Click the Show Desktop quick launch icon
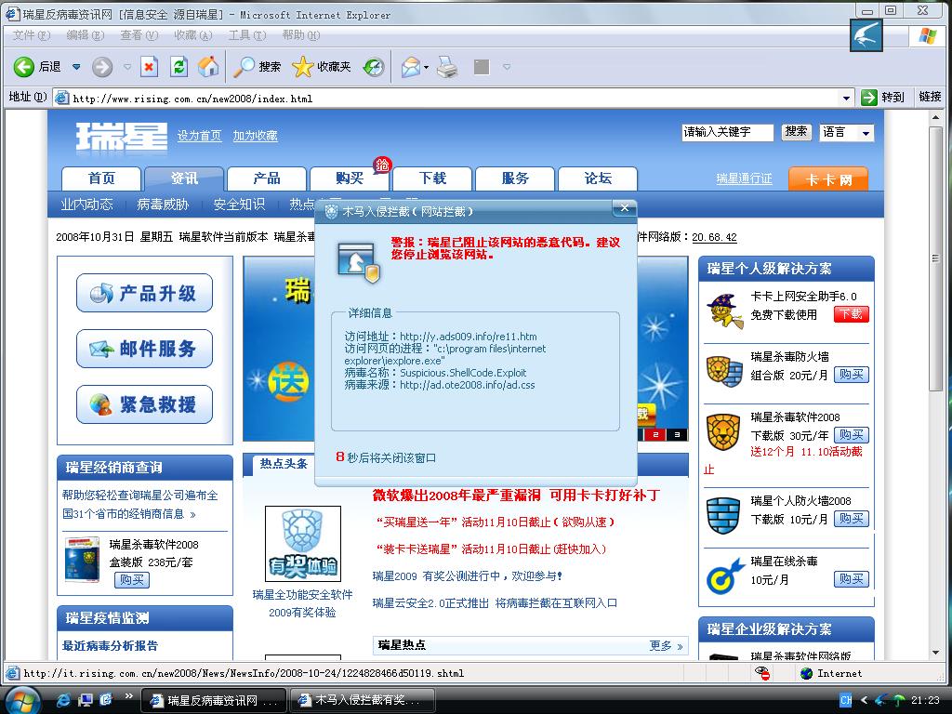 85,700
